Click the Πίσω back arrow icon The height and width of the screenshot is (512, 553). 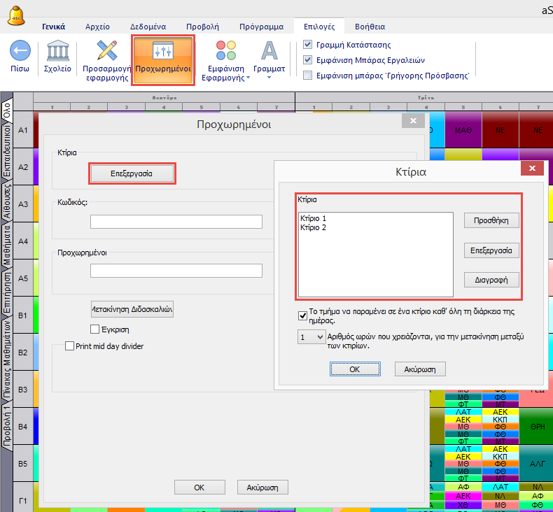pos(20,52)
